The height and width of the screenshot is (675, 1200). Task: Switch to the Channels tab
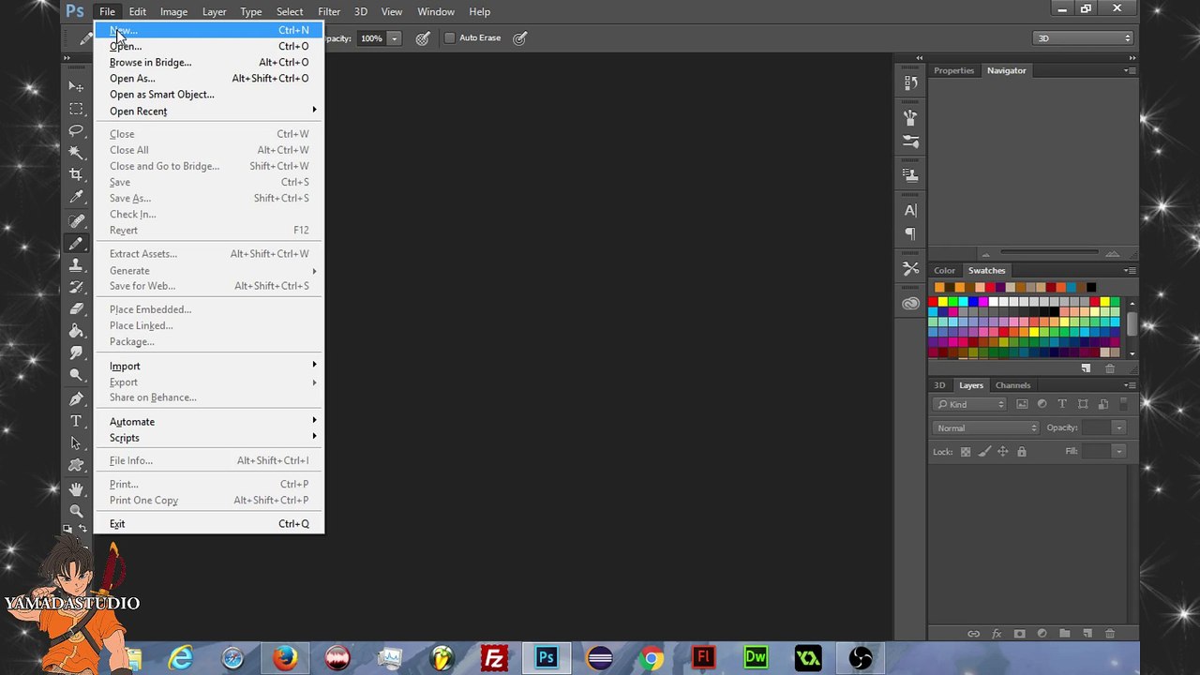click(1012, 385)
